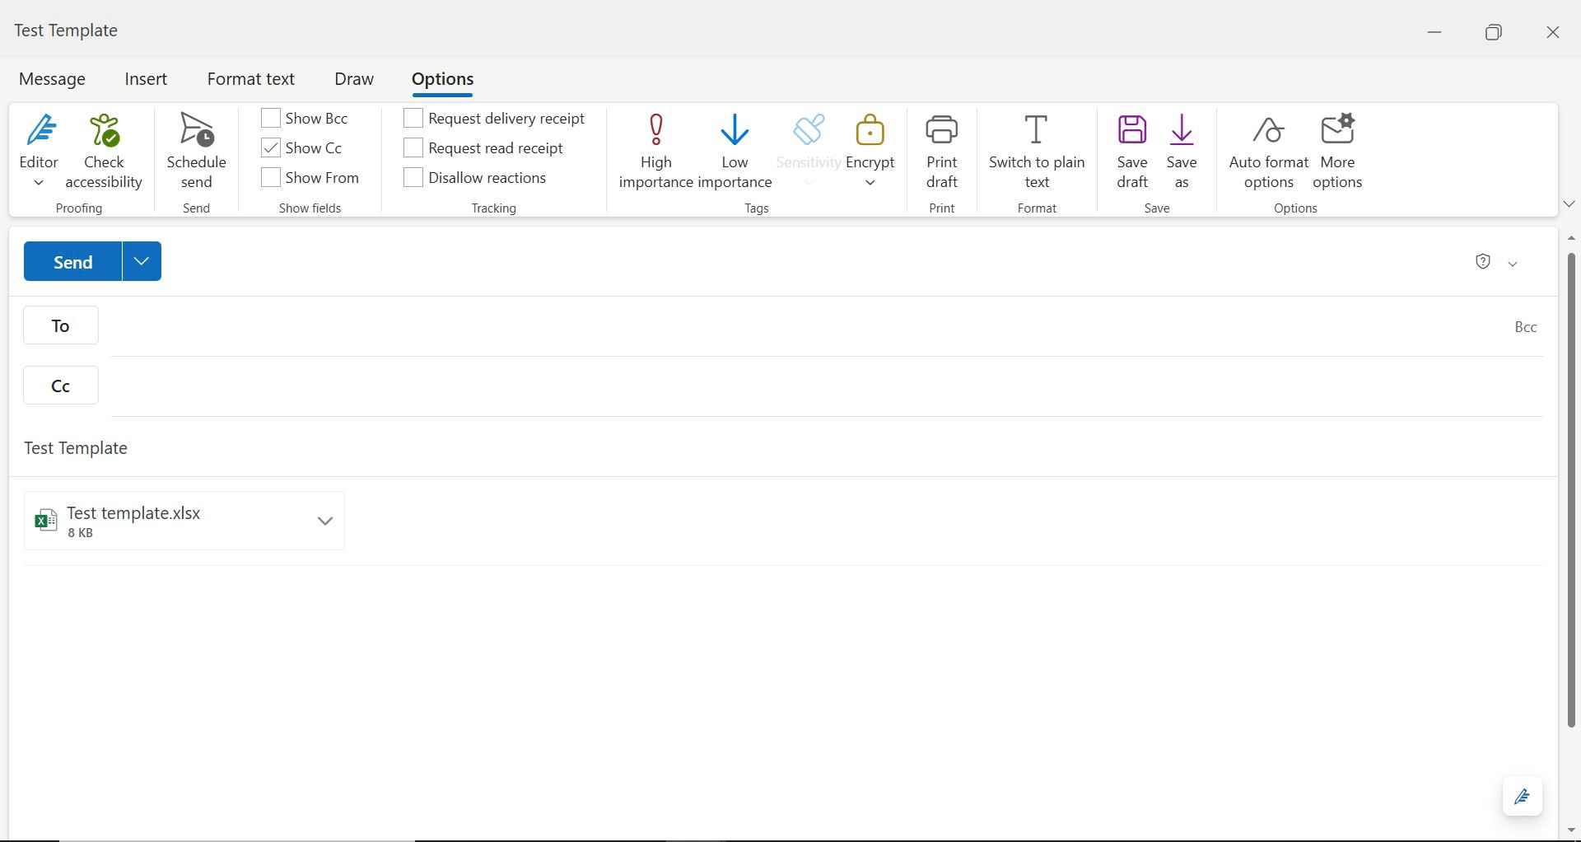Set Low importance on the message
The image size is (1581, 842).
(x=735, y=150)
